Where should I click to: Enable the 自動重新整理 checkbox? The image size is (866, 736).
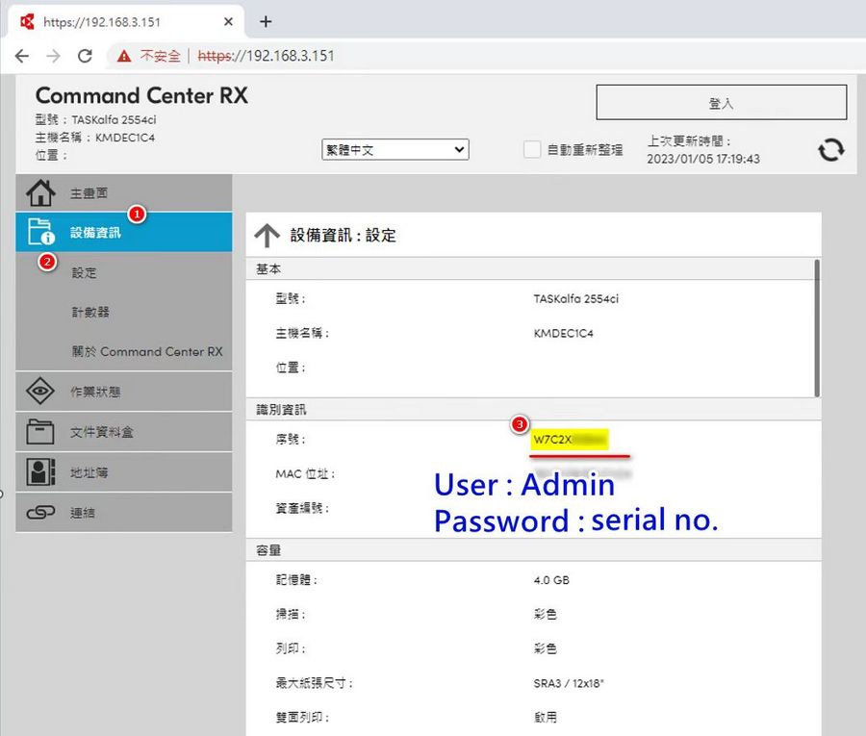click(532, 150)
